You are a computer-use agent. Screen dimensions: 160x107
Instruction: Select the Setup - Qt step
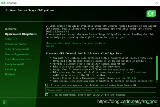[11, 39]
